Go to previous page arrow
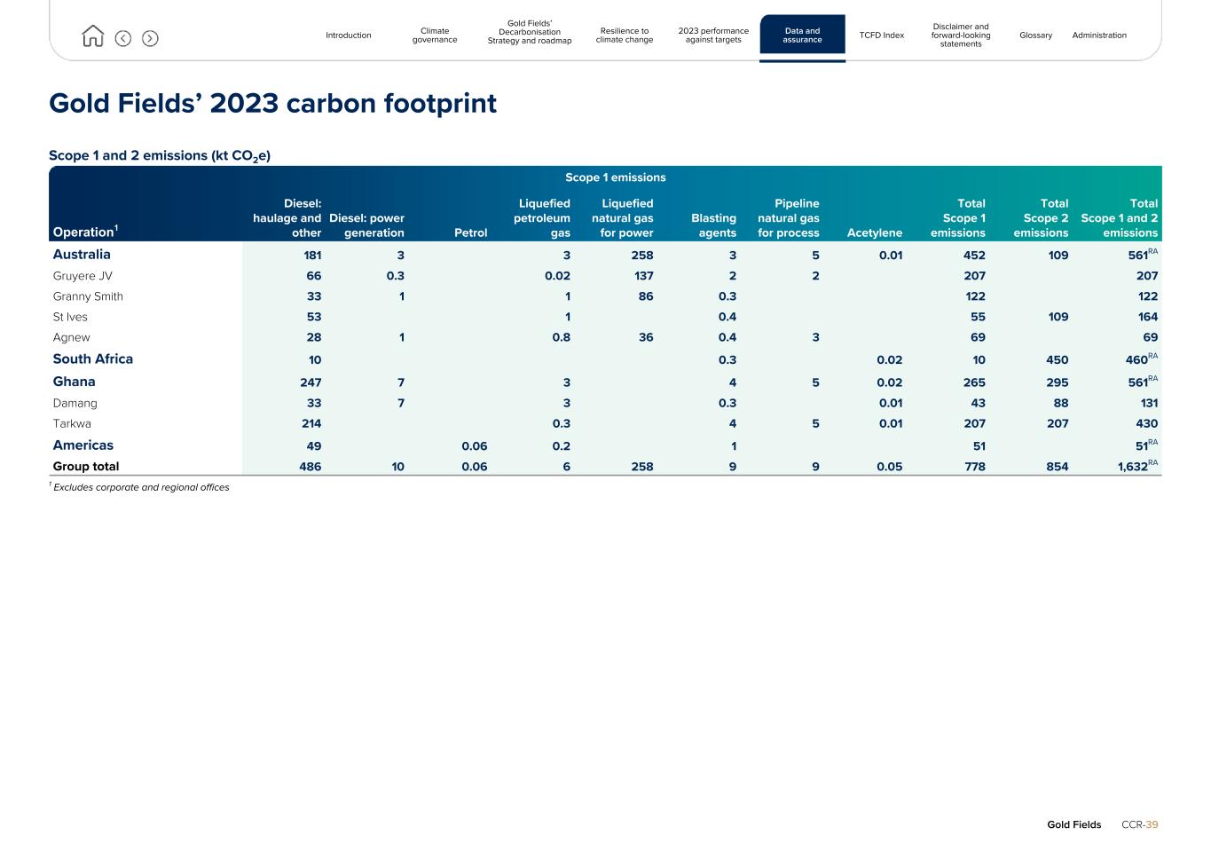 123,38
